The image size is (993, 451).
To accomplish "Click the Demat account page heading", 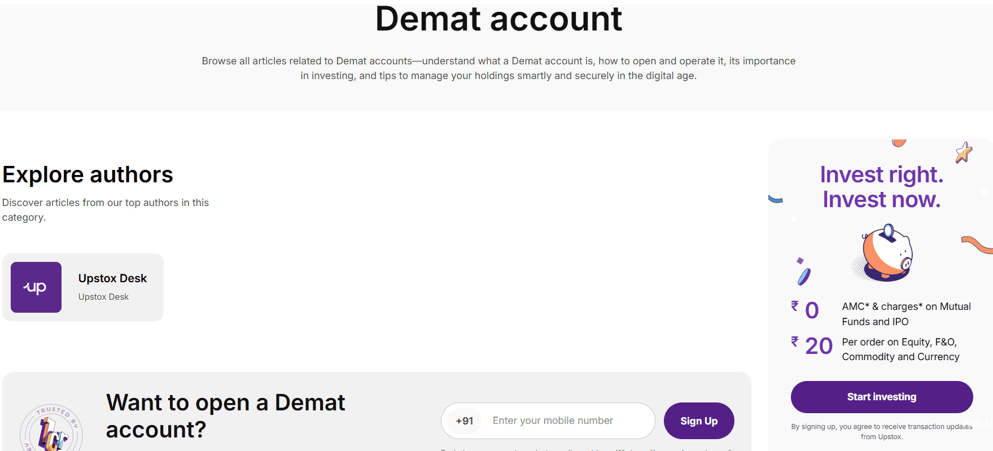I will pos(498,19).
